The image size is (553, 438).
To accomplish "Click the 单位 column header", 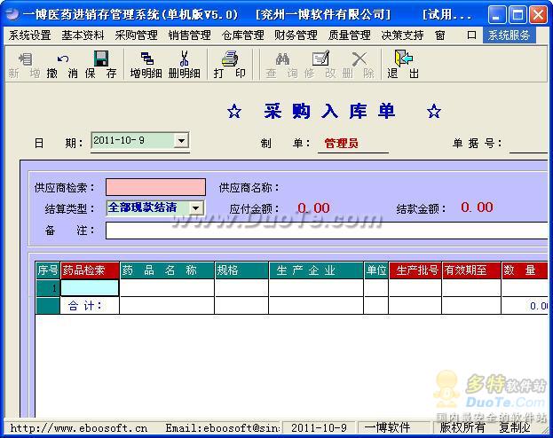I will click(x=376, y=270).
